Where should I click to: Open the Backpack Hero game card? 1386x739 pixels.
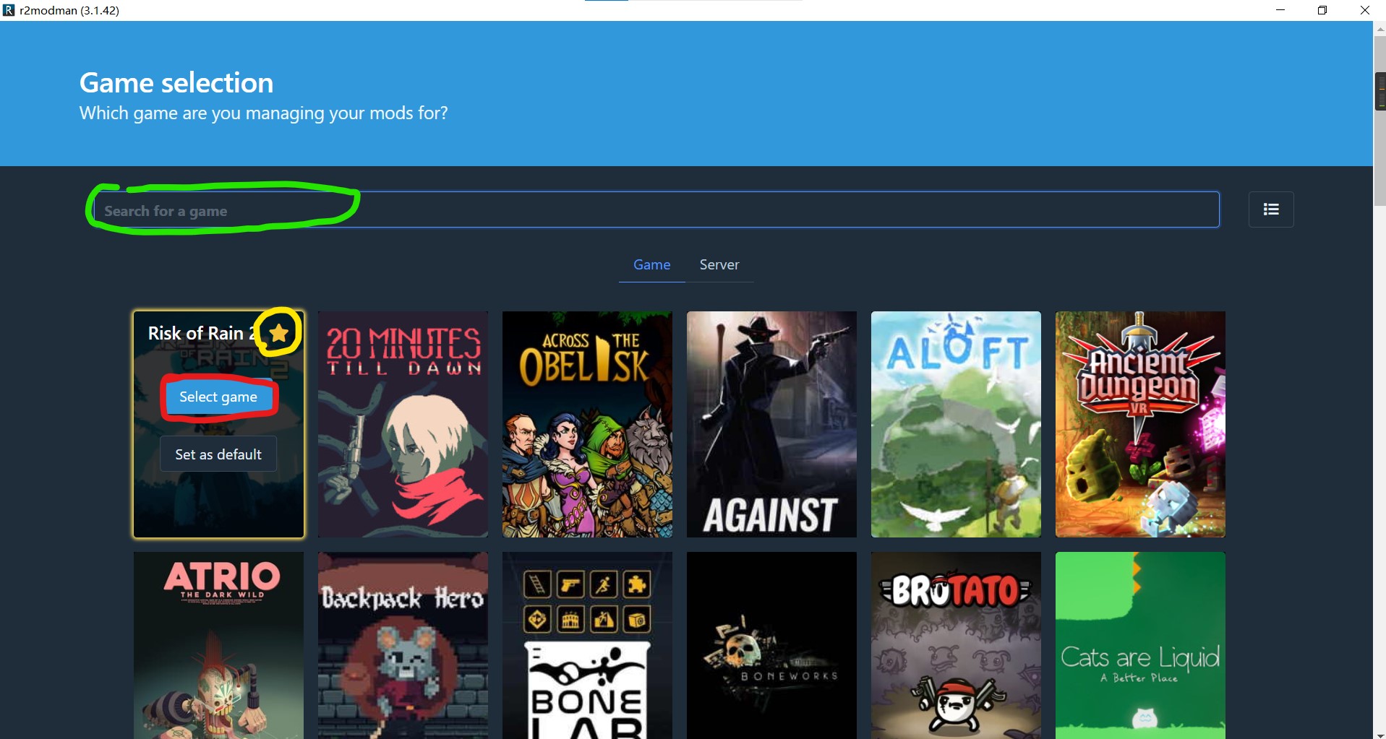pyautogui.click(x=403, y=646)
